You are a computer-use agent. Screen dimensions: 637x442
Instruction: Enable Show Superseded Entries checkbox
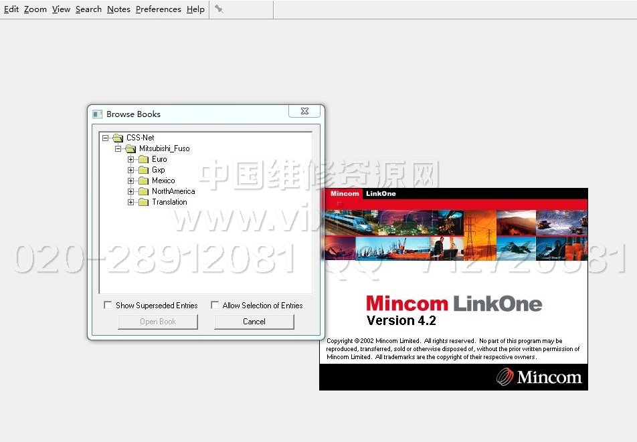pyautogui.click(x=108, y=306)
